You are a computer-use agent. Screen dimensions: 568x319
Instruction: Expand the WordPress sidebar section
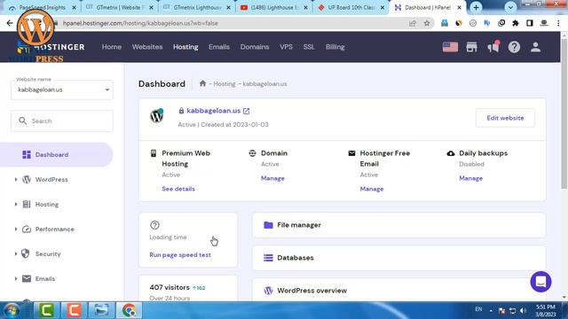click(x=16, y=179)
